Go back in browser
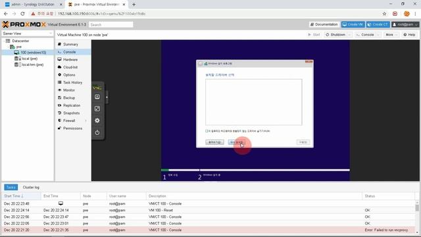421x237 pixels. click(x=6, y=14)
